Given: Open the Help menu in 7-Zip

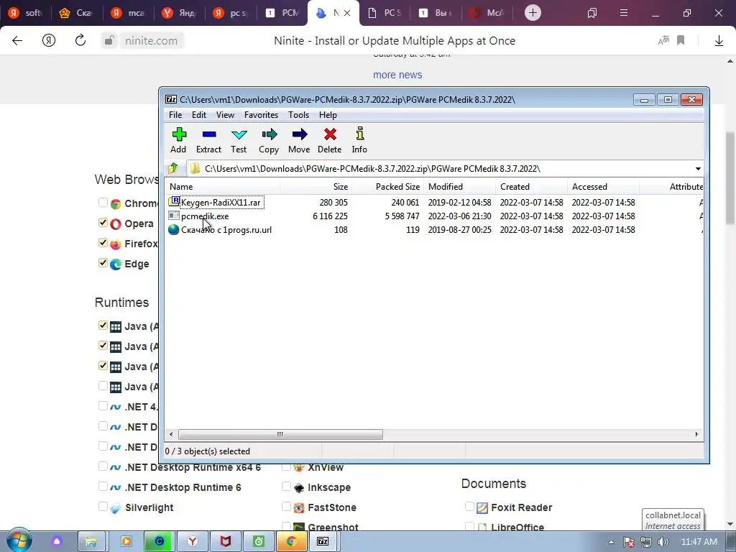Looking at the screenshot, I should (328, 115).
